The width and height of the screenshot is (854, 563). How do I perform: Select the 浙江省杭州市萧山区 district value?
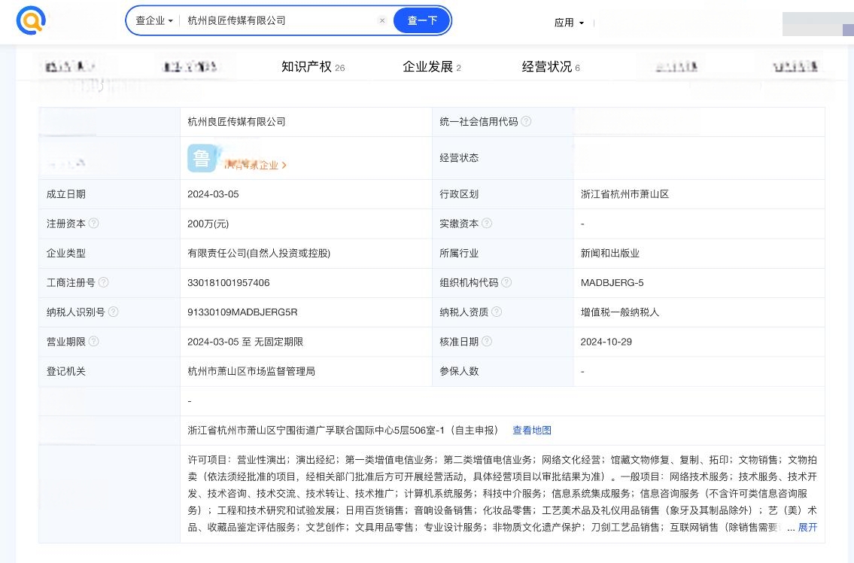click(x=625, y=194)
